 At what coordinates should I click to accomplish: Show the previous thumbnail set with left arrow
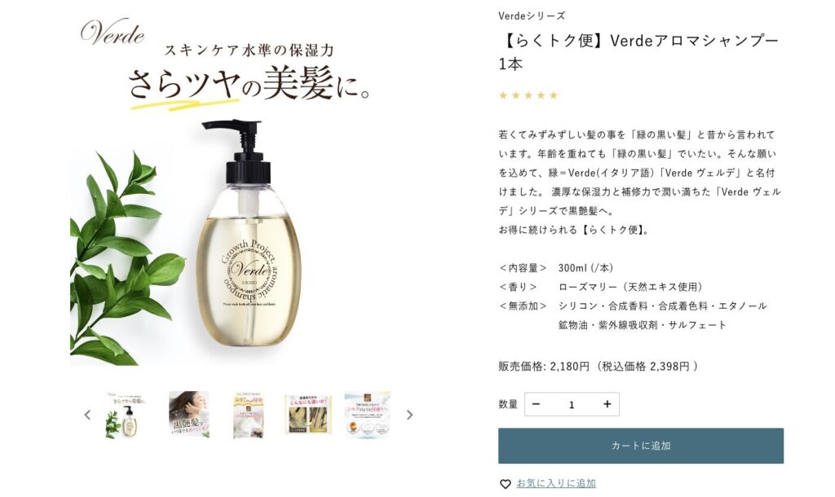87,415
